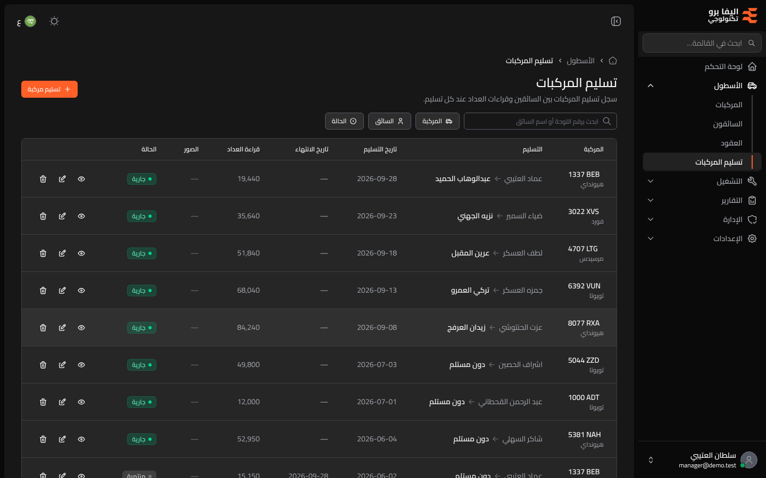Delete the 4707 LTG handover row
The image size is (766, 478).
click(x=43, y=253)
